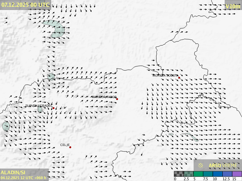The width and height of the screenshot is (242, 181).
Task: Click the Maribor-Tabor station red dot
Action: tap(117, 99)
